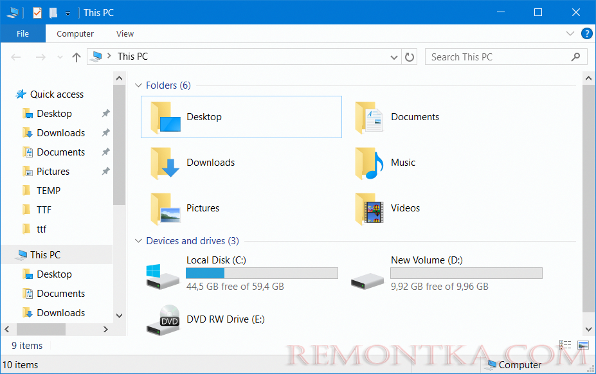Click navigation pane scroll left arrow
The height and width of the screenshot is (374, 596).
click(x=7, y=329)
